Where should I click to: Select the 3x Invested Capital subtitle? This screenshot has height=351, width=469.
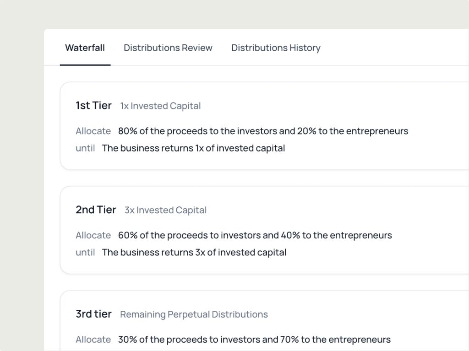tap(165, 211)
